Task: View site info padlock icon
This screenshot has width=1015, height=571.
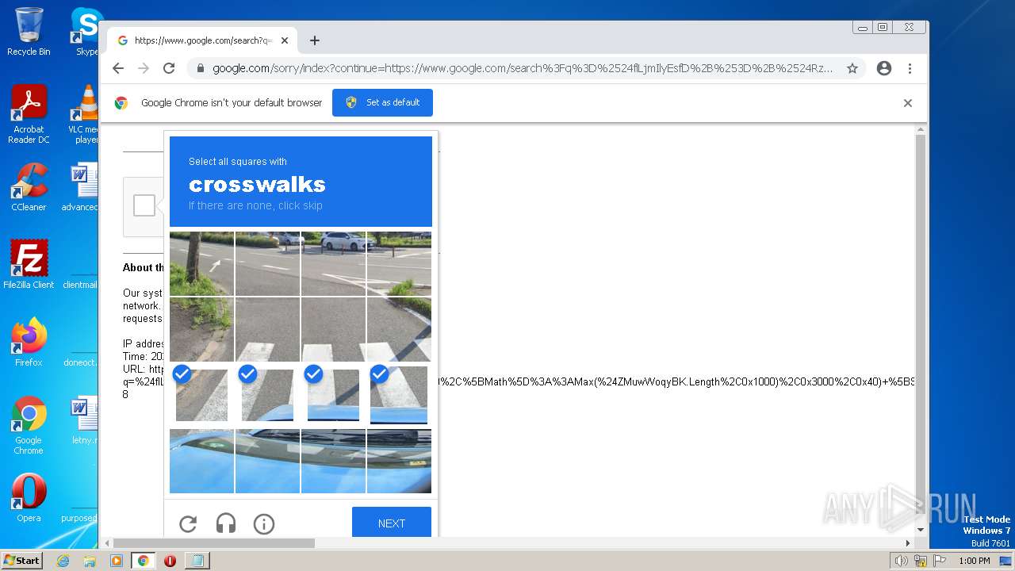Action: pos(201,68)
